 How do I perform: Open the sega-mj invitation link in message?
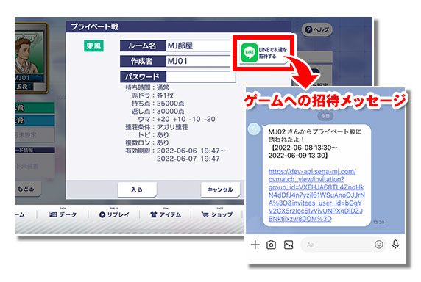(x=316, y=195)
